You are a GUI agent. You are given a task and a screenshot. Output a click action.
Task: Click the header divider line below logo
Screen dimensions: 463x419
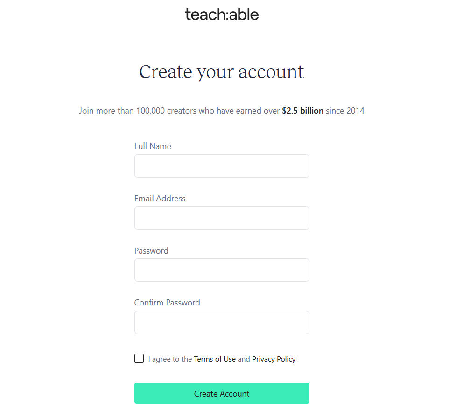(x=231, y=33)
